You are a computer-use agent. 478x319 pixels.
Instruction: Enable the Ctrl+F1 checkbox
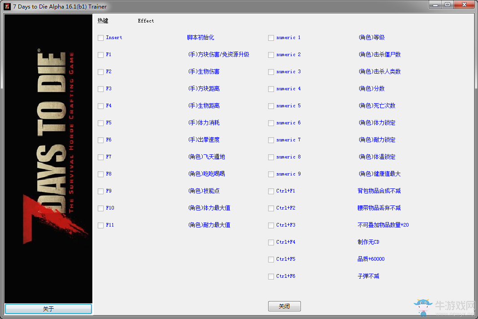click(x=271, y=192)
